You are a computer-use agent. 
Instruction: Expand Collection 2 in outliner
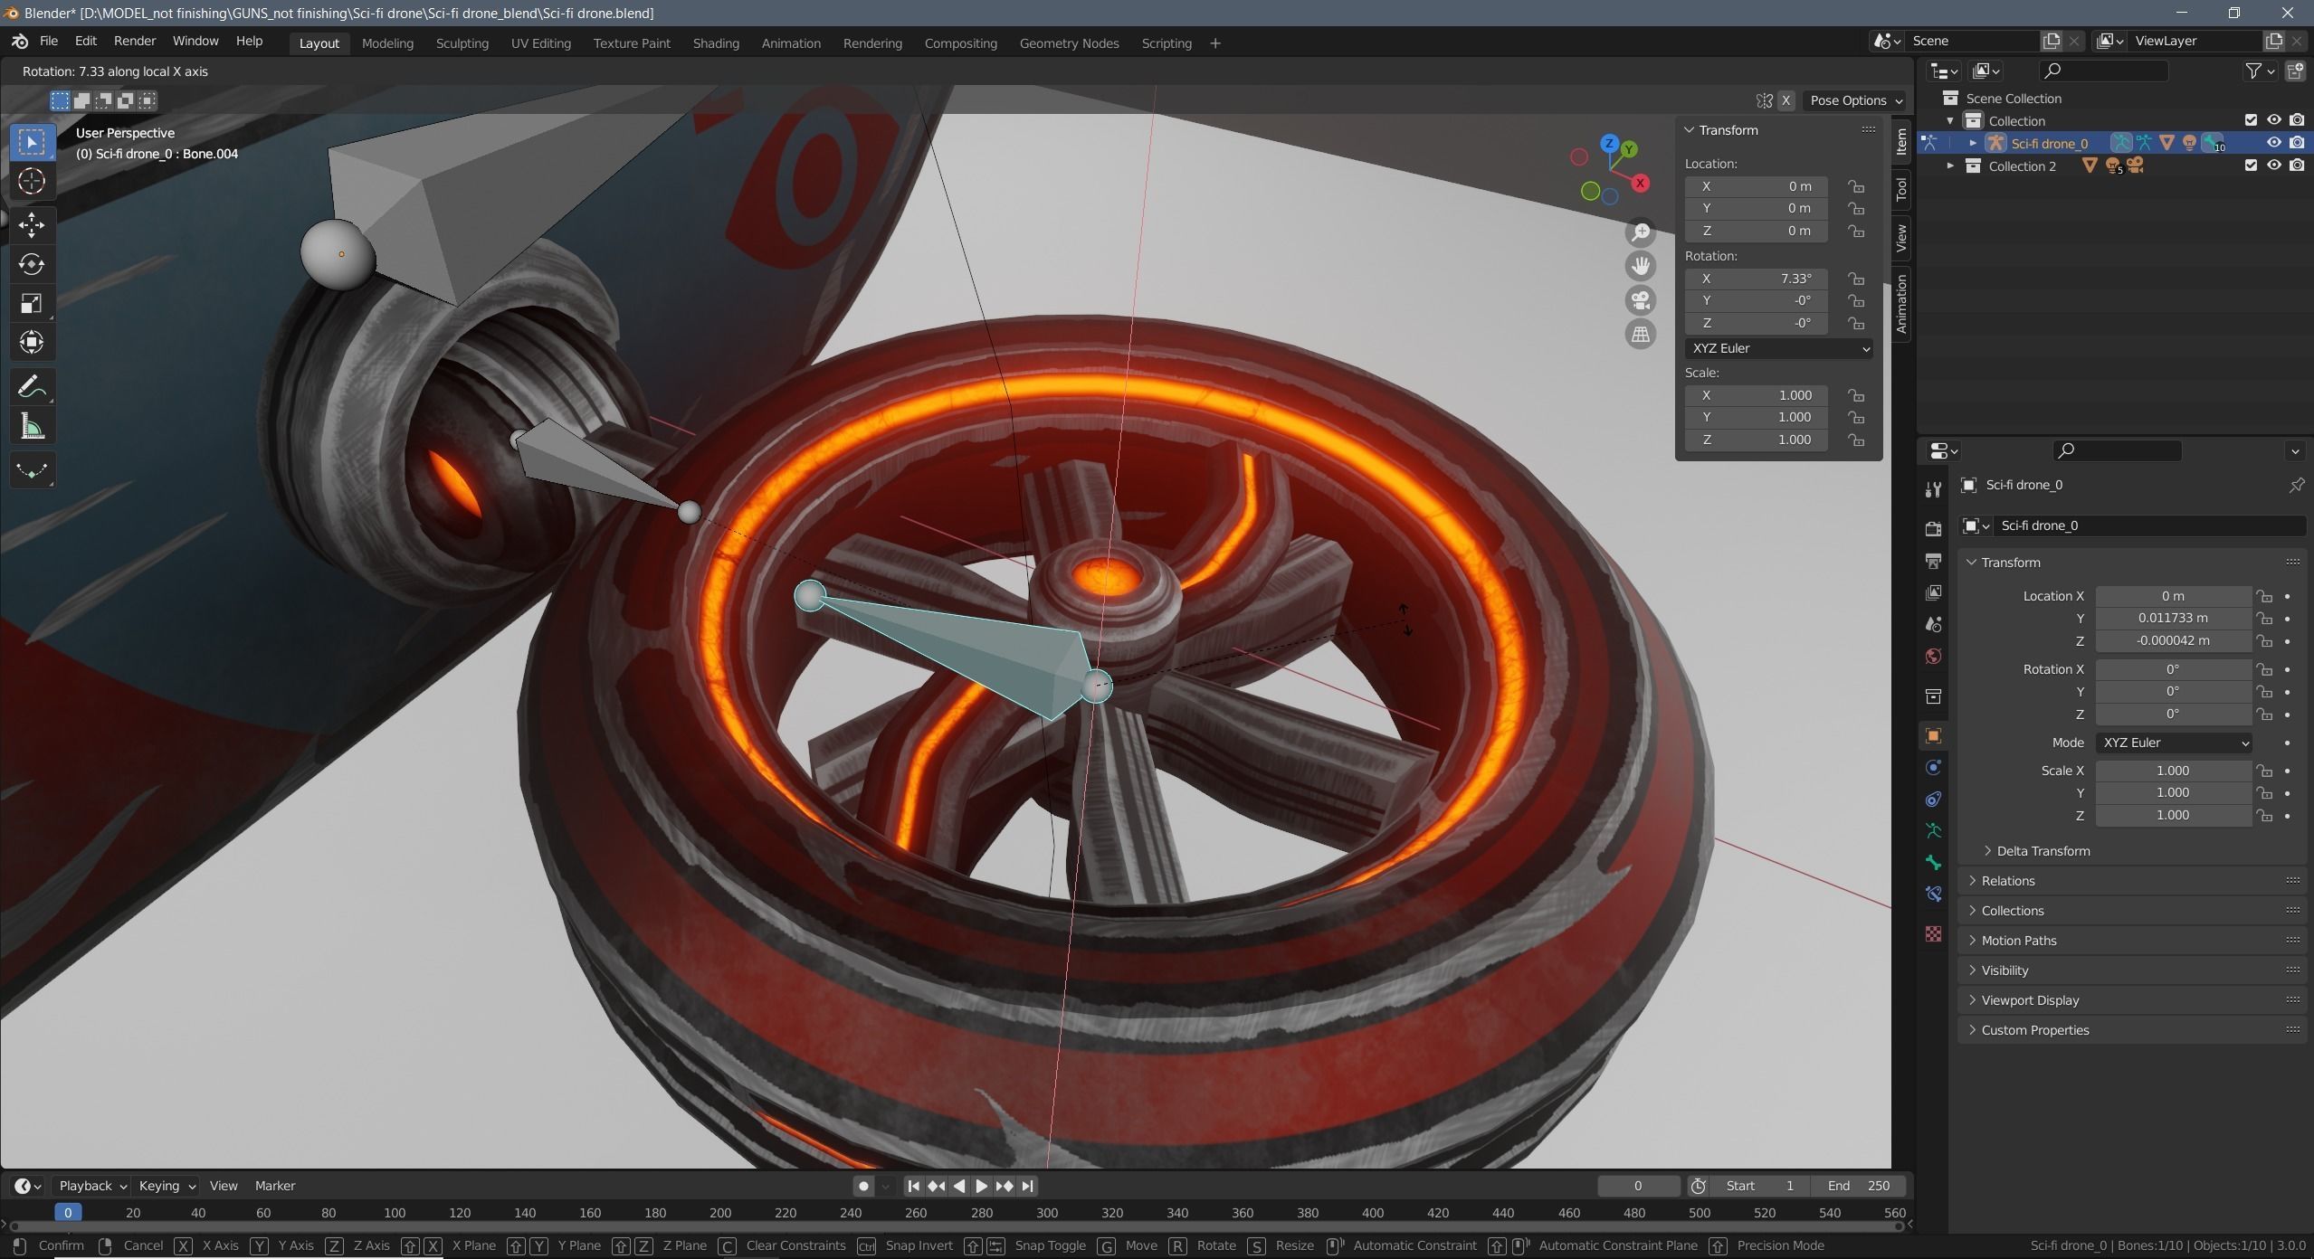click(x=1950, y=166)
